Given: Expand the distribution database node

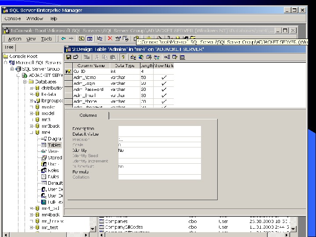Looking at the screenshot, I should point(31,88).
